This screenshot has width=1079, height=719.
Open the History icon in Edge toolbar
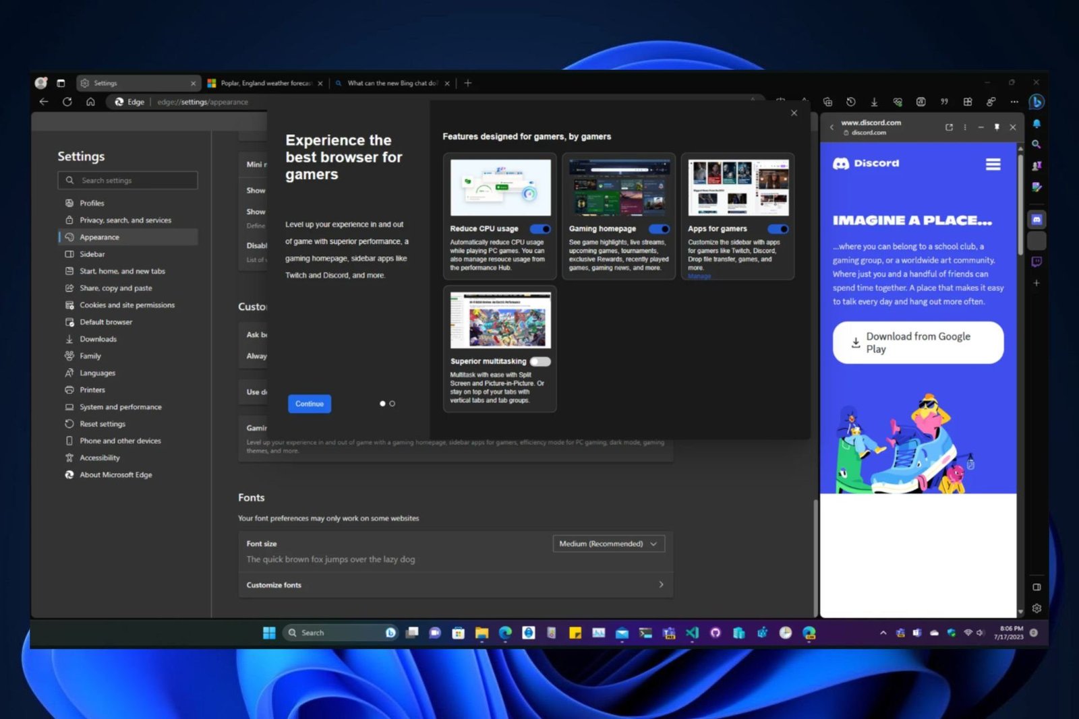[x=851, y=102]
